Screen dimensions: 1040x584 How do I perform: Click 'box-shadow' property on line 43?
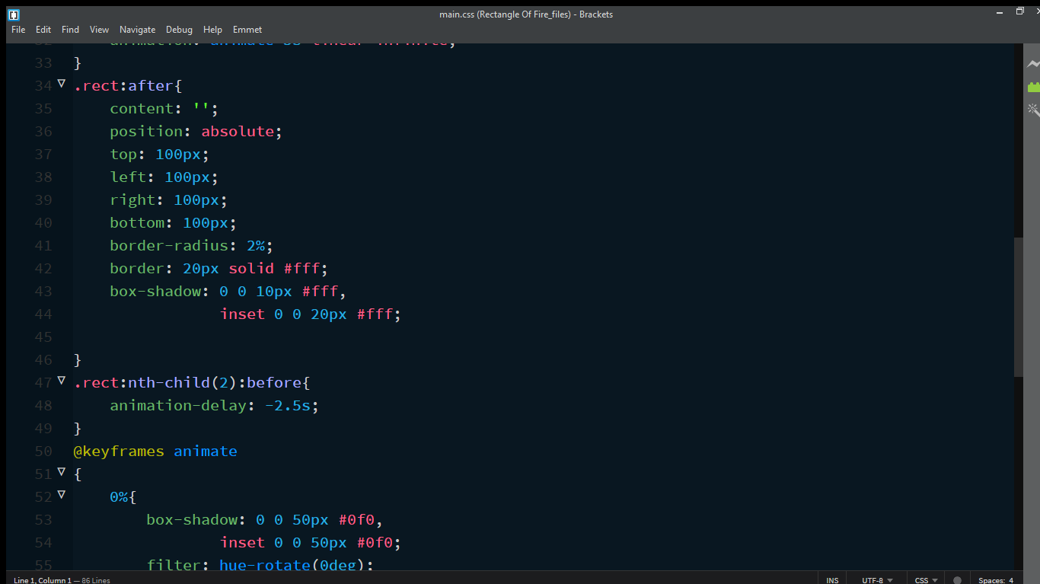[155, 292]
